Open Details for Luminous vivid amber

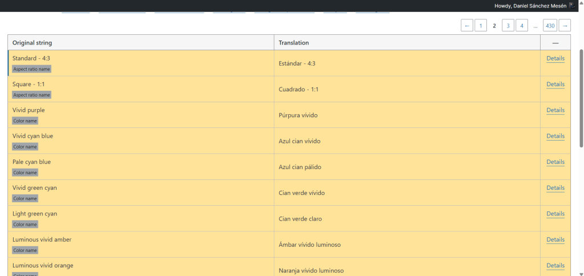click(x=555, y=239)
